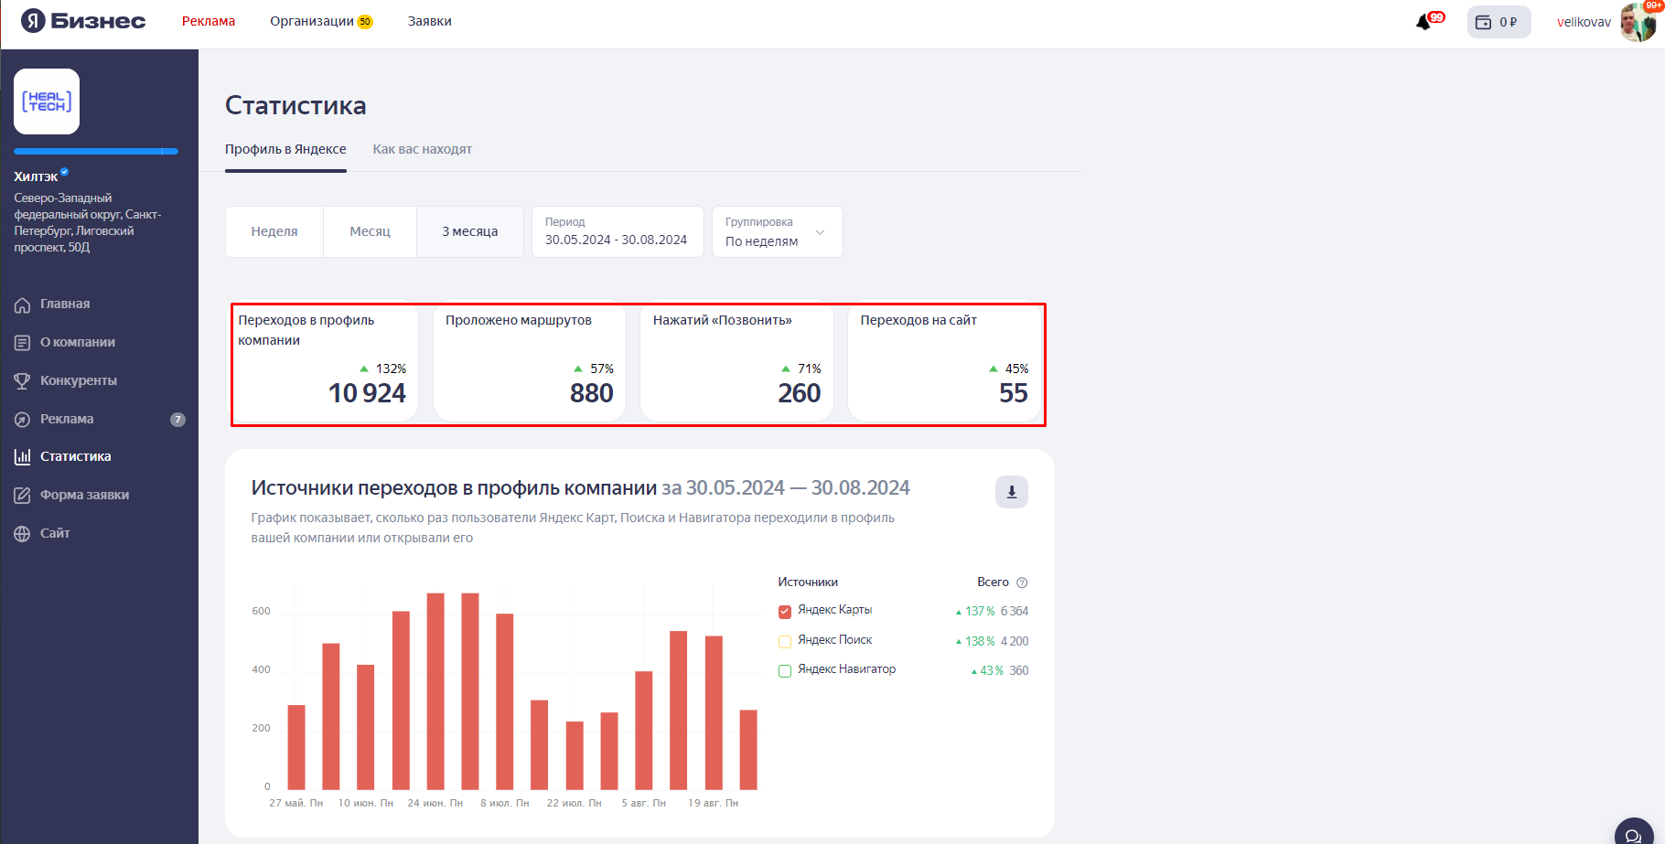Viewport: 1665px width, 844px height.
Task: Open the Группировка dropdown
Action: pos(778,231)
